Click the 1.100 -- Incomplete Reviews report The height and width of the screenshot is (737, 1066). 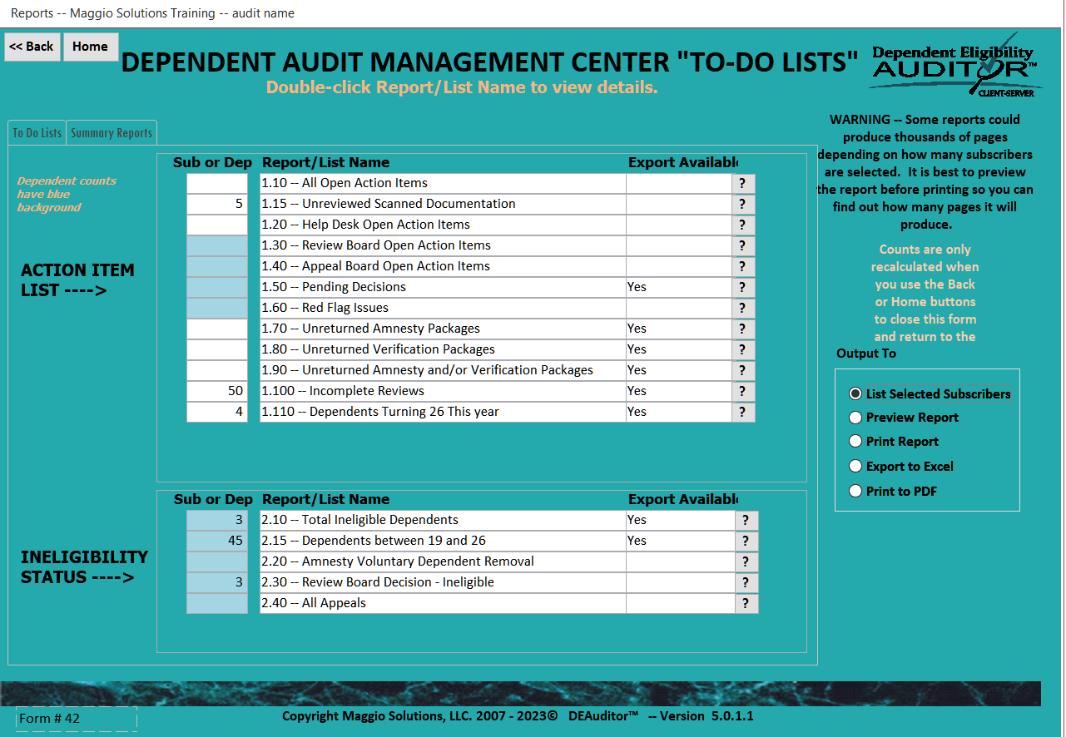pos(443,391)
